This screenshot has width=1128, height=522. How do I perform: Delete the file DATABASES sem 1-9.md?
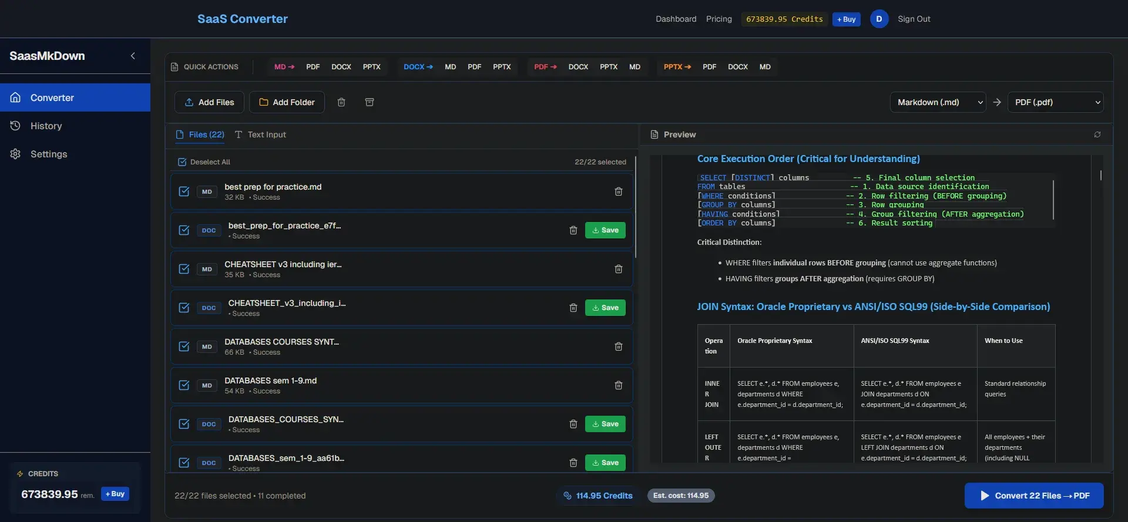[619, 385]
